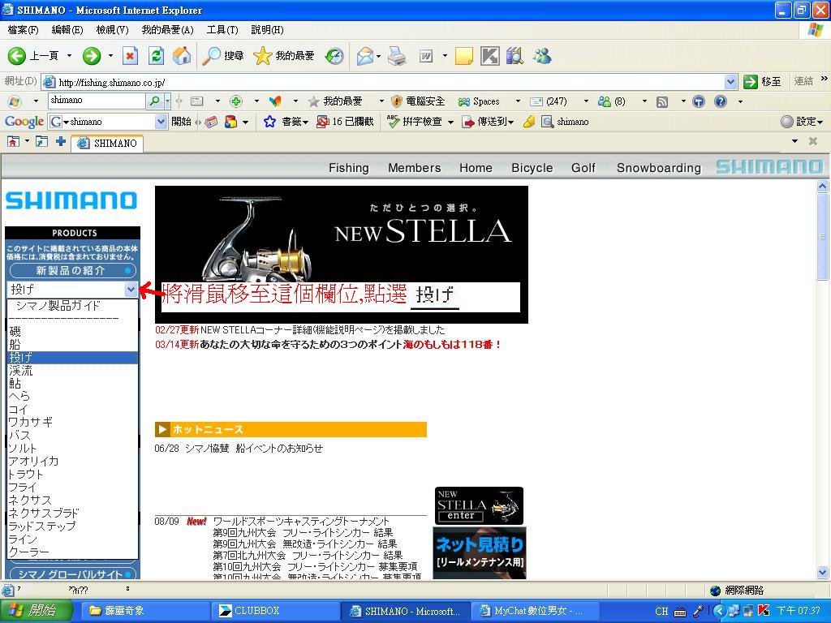
Task: Open ネット見積り banner
Action: point(480,552)
